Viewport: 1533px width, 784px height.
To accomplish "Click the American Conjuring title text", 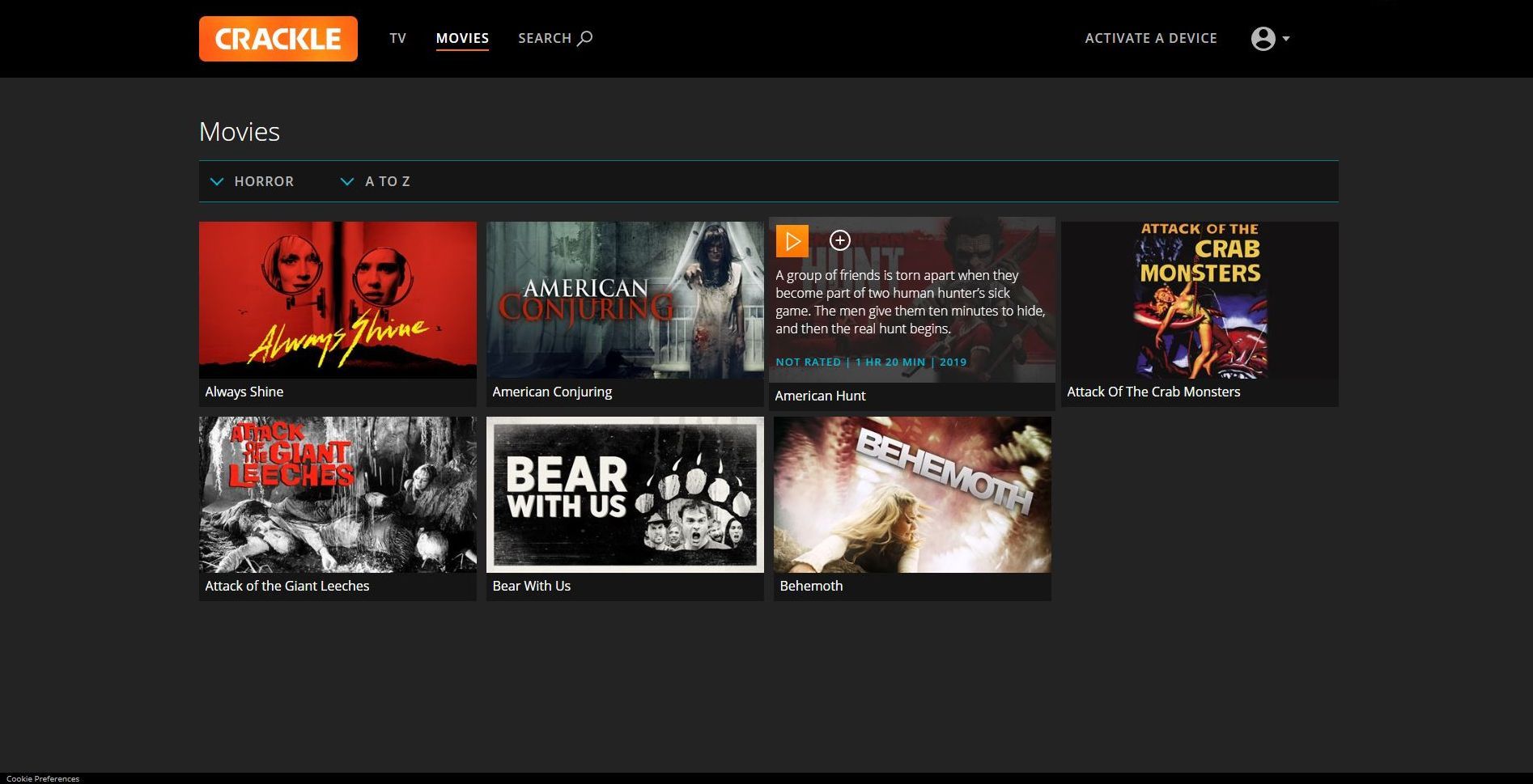I will coord(552,392).
